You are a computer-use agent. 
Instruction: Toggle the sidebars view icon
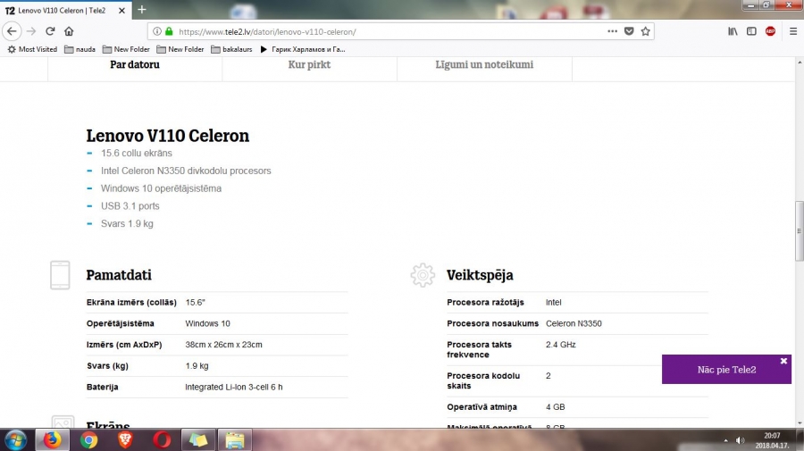click(x=751, y=31)
